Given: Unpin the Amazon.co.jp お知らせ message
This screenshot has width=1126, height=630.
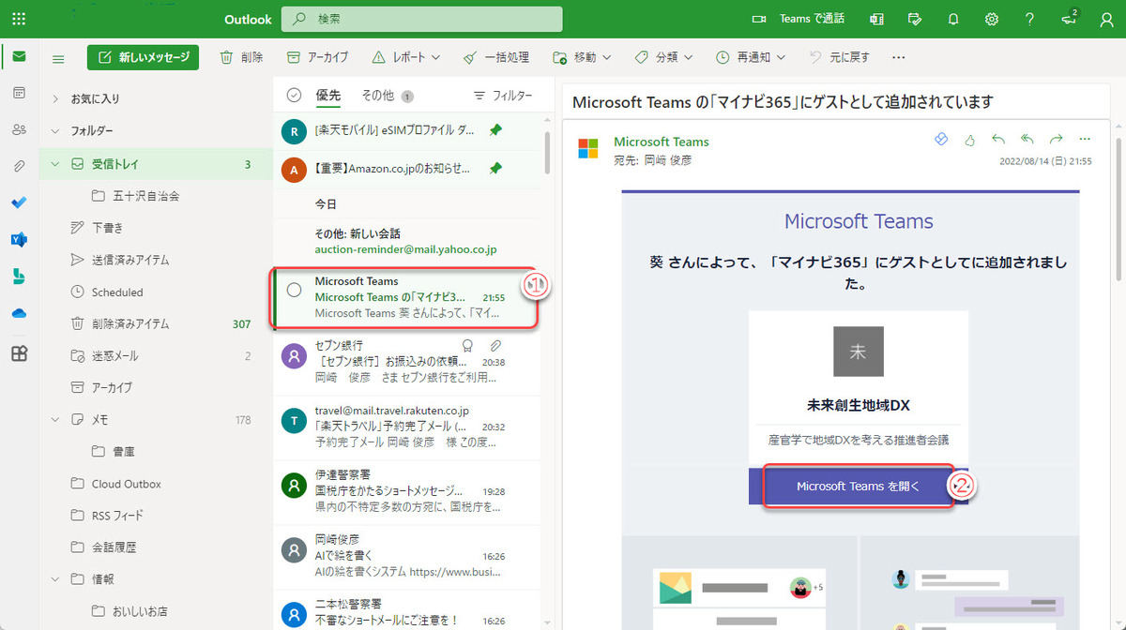Looking at the screenshot, I should coord(495,169).
